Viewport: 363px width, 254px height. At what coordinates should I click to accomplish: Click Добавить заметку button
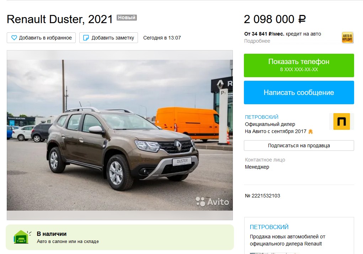(108, 38)
